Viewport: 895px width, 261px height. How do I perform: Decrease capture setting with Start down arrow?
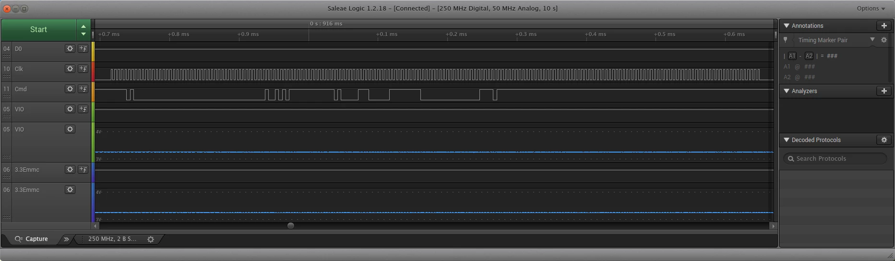coord(84,34)
